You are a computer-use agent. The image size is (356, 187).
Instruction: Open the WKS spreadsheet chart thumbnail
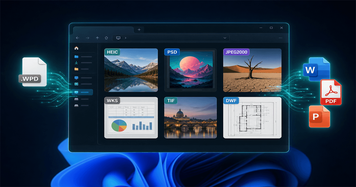point(131,118)
